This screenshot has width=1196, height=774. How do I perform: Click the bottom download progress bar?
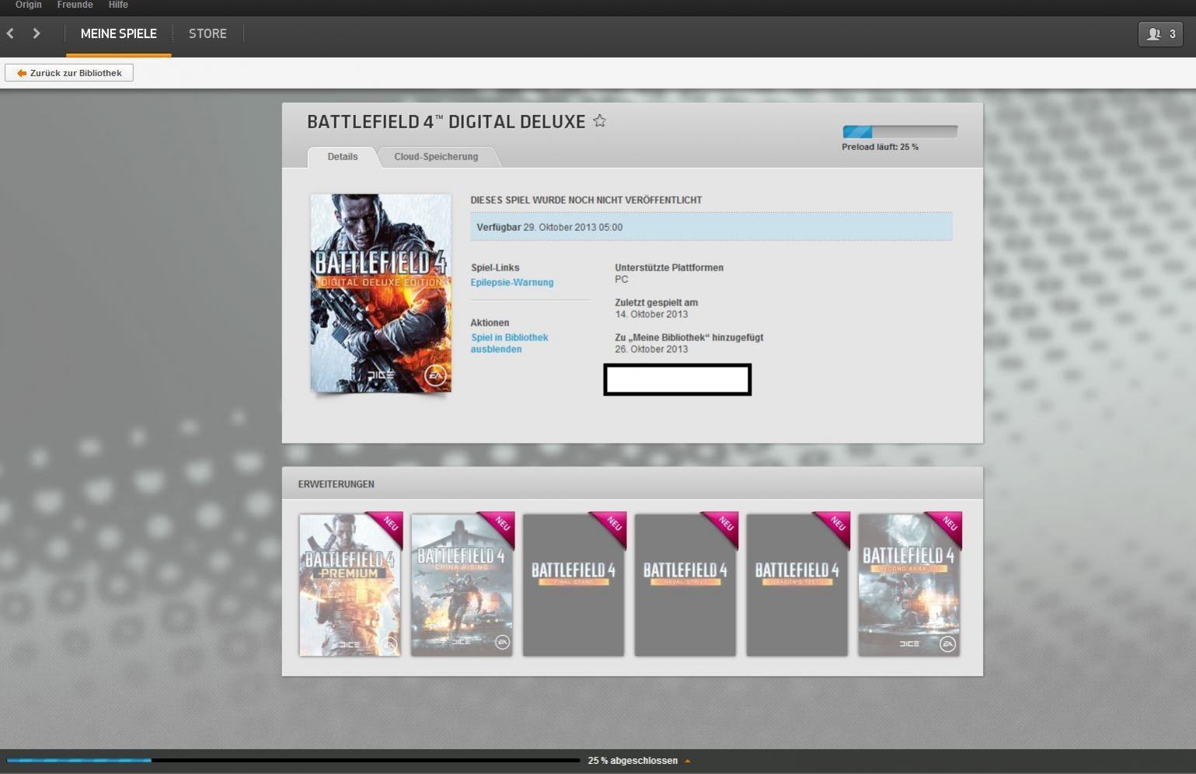tap(293, 761)
